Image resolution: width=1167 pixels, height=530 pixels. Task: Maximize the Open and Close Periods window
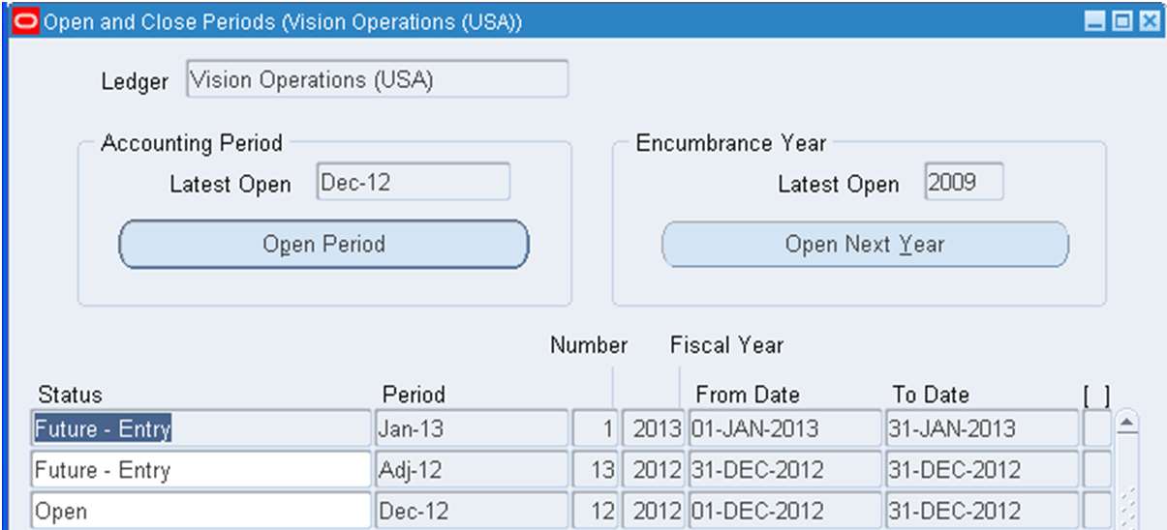pyautogui.click(x=1121, y=22)
